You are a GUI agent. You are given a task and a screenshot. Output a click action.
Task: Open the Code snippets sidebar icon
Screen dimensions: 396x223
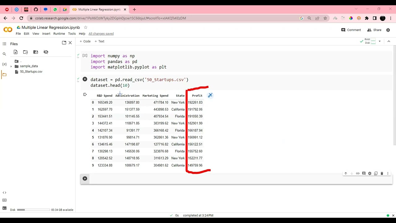[4, 193]
